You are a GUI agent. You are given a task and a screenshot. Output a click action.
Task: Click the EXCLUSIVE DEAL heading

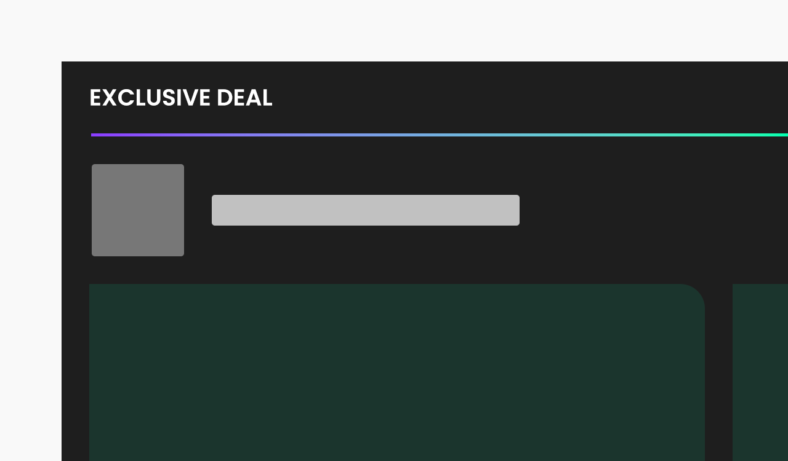coord(181,98)
